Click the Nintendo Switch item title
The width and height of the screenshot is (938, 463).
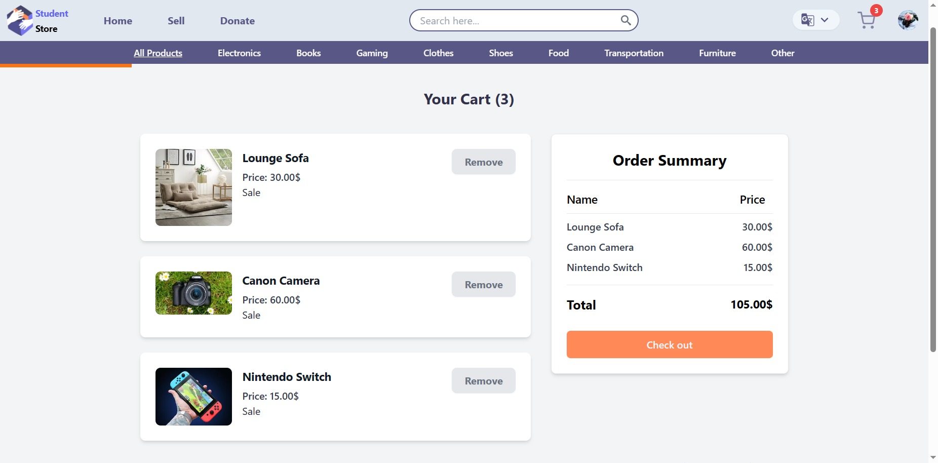[x=287, y=377]
